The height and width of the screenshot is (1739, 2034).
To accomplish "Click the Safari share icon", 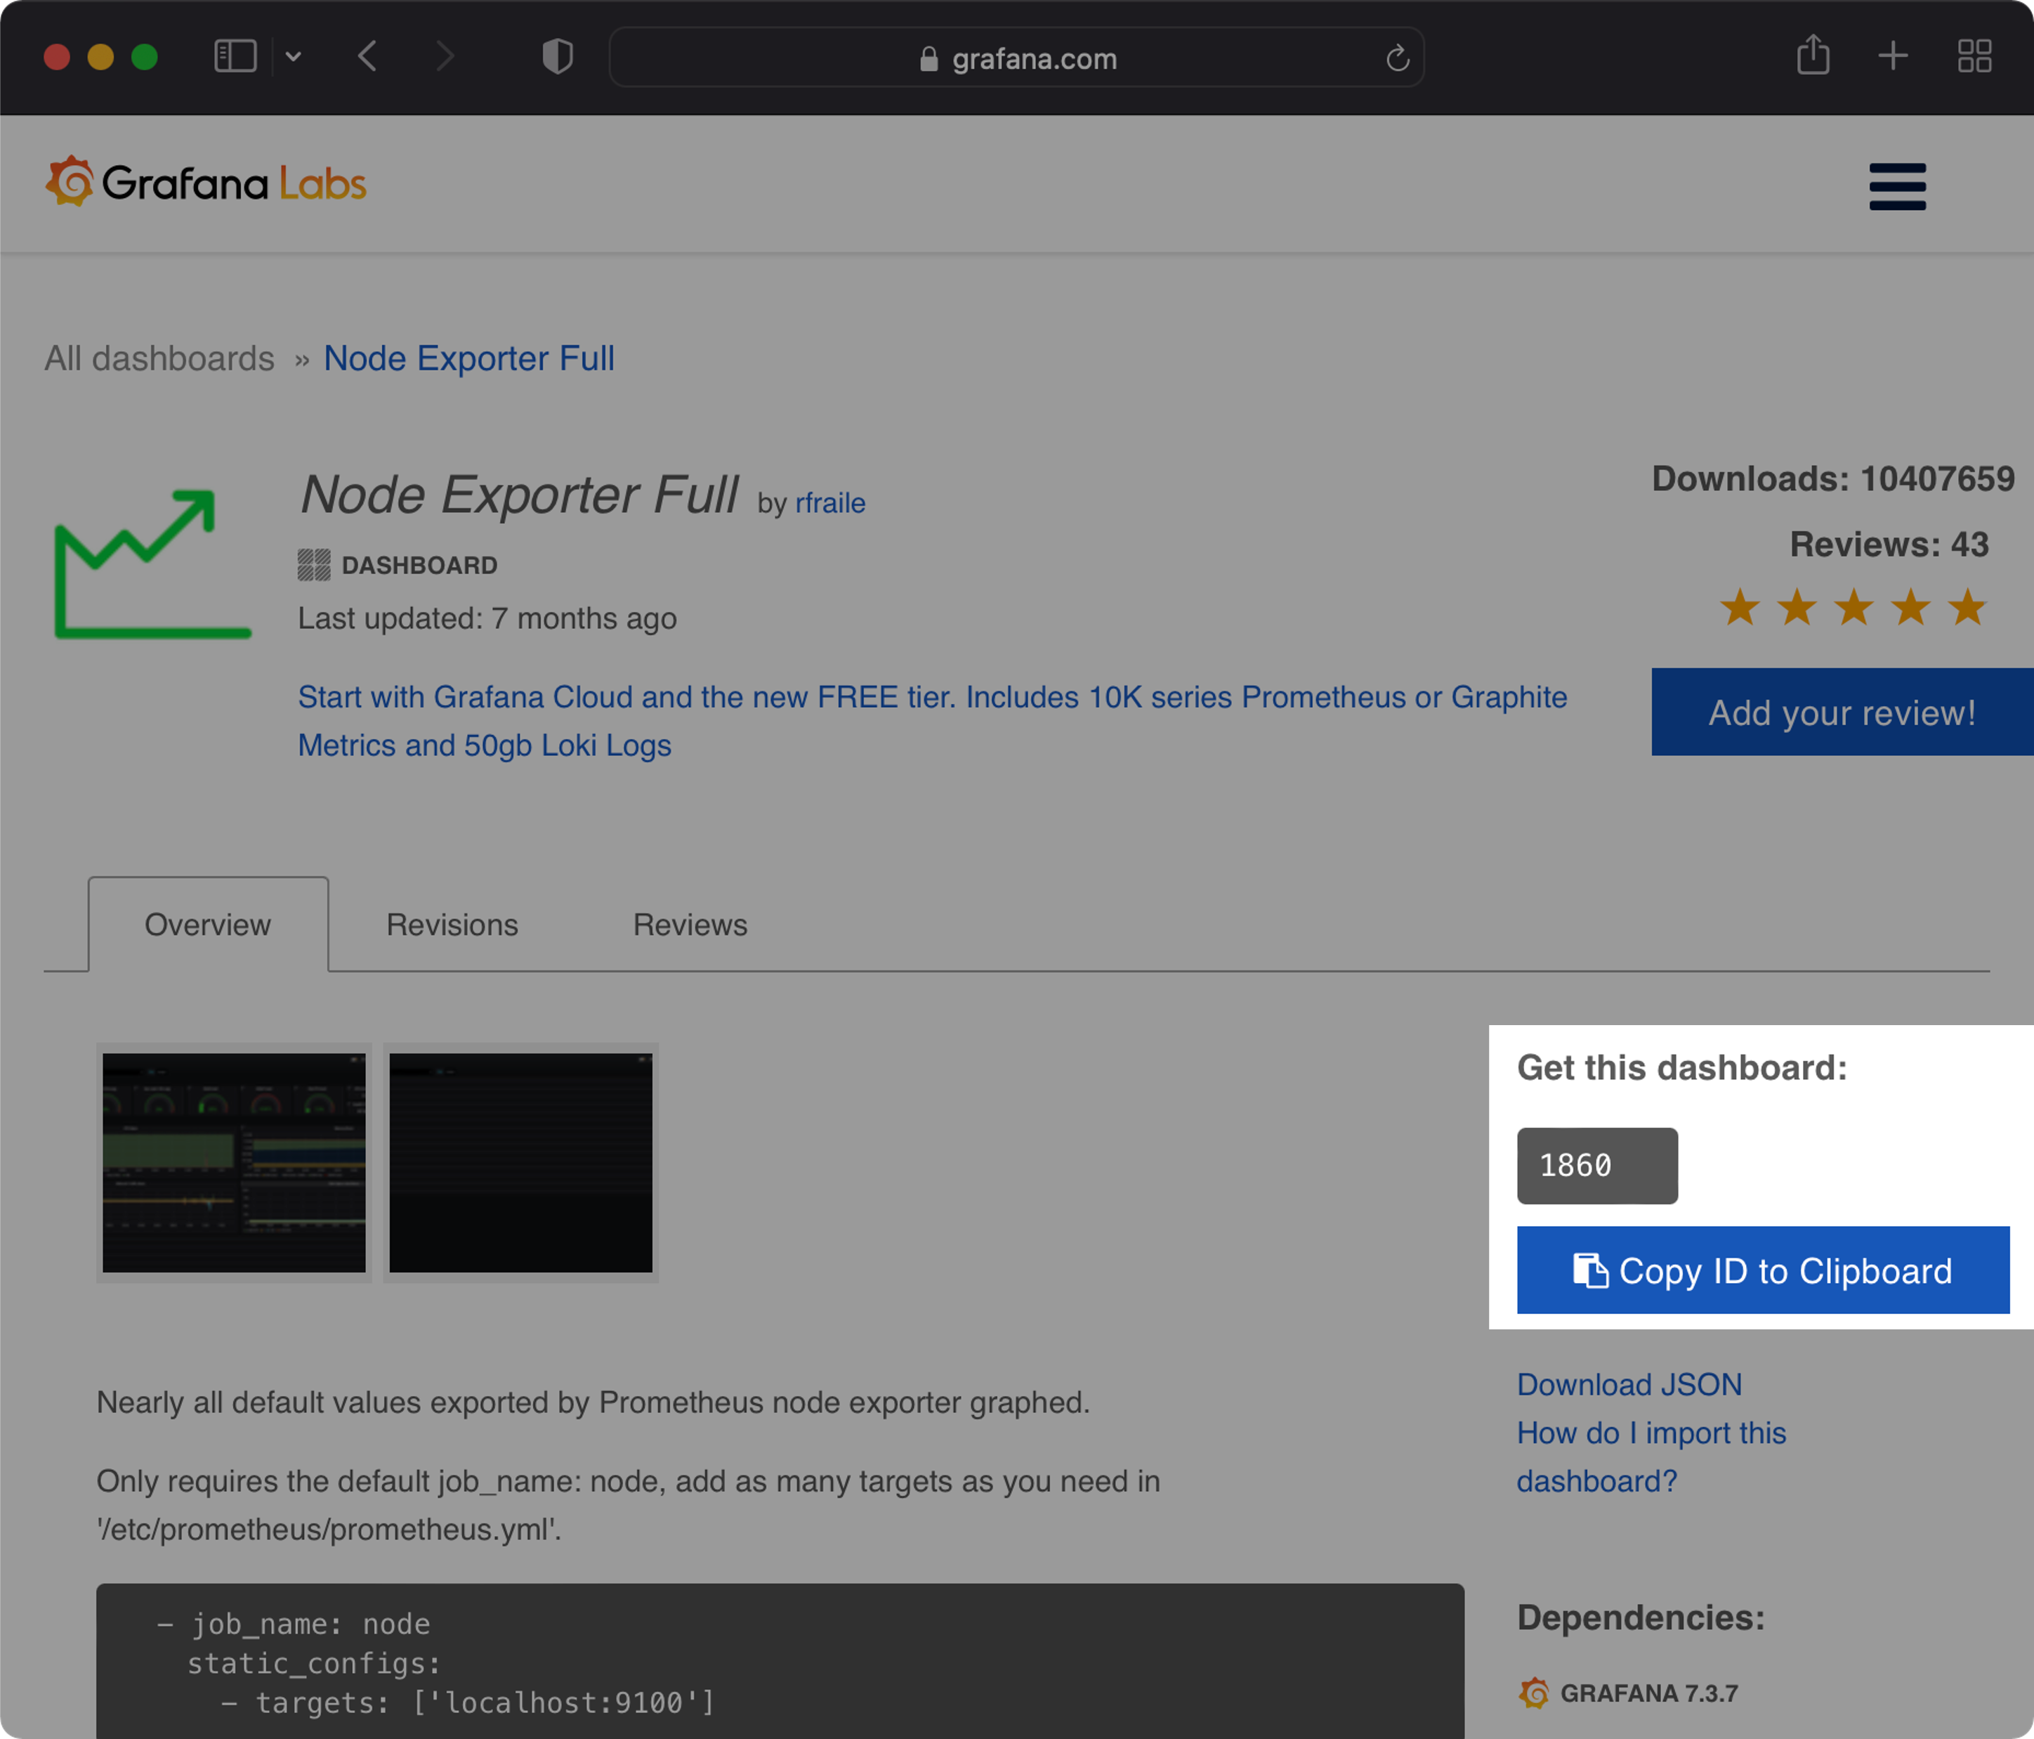I will point(1812,56).
